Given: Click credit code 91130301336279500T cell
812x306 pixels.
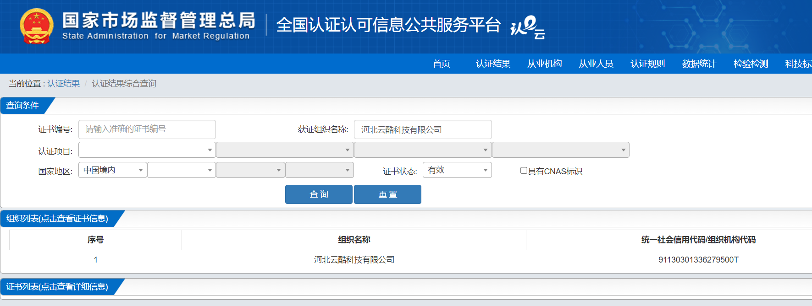Looking at the screenshot, I should [698, 260].
